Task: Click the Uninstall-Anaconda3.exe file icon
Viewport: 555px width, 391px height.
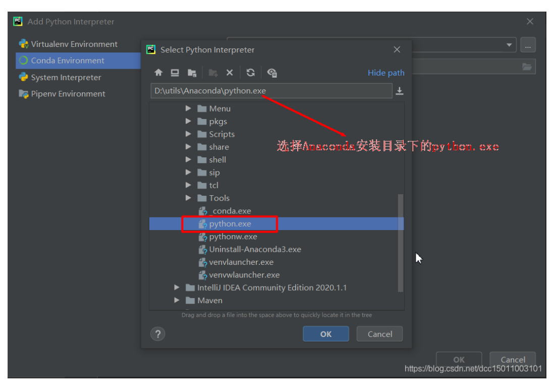Action: 203,249
